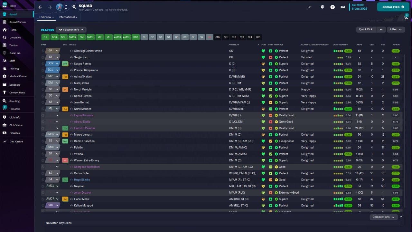Click the Quick Pick button
412x232 pixels.
tap(366, 29)
